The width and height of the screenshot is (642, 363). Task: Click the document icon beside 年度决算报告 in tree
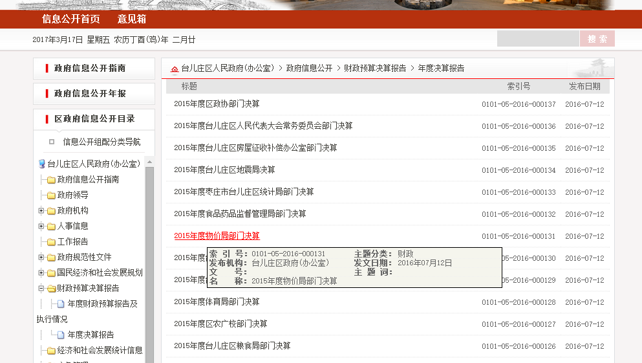(61, 335)
